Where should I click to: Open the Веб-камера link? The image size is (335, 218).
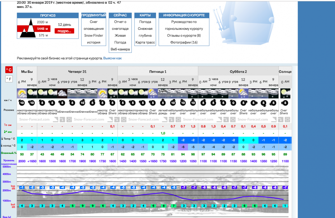120,49
